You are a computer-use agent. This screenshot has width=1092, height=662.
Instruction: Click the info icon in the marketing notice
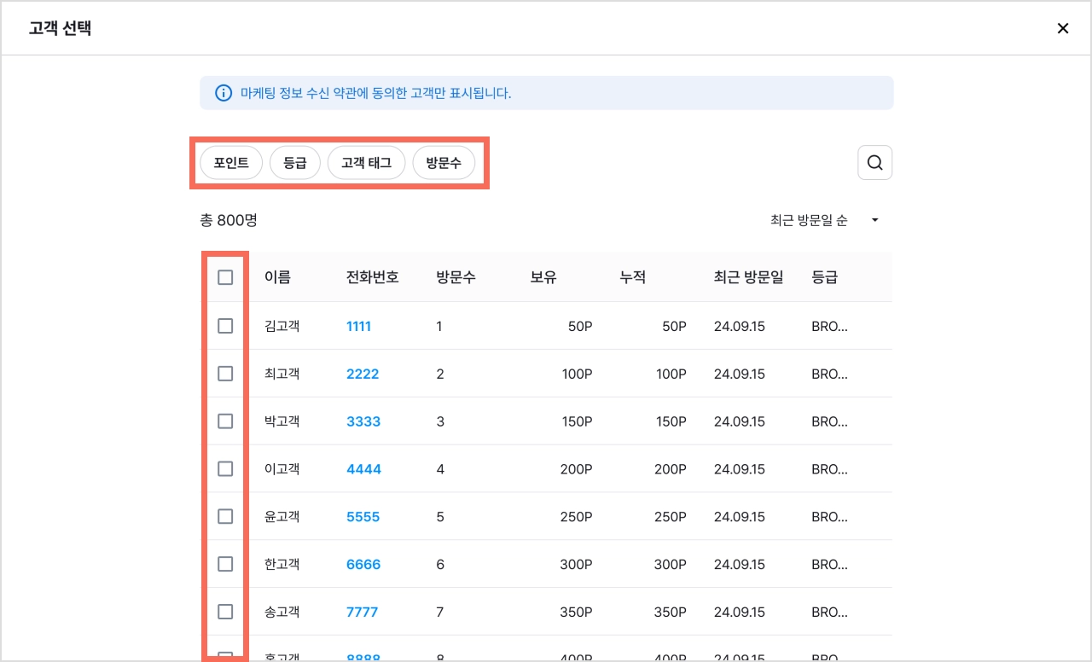[x=224, y=93]
